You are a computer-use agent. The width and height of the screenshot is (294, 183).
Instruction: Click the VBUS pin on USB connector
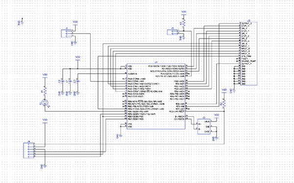tap(207, 122)
